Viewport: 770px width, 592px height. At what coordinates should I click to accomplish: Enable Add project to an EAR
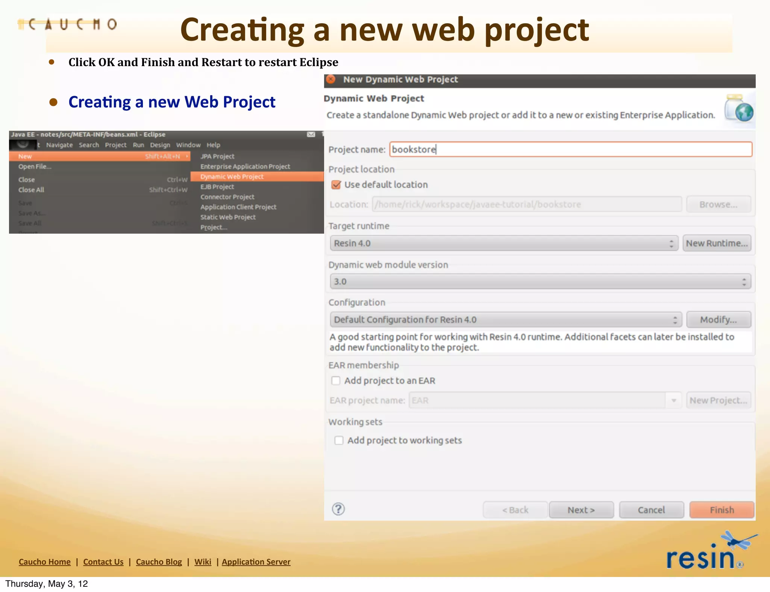pyautogui.click(x=336, y=381)
